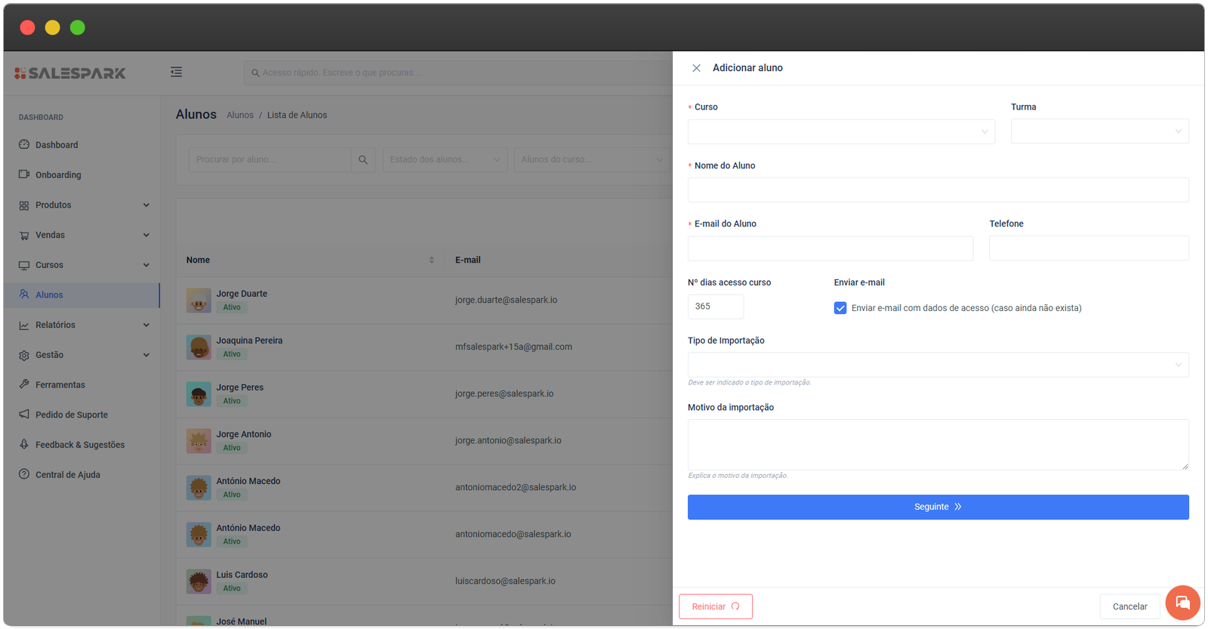Screen dimensions: 1208x629
Task: Click the Reiniciar button
Action: pos(715,606)
